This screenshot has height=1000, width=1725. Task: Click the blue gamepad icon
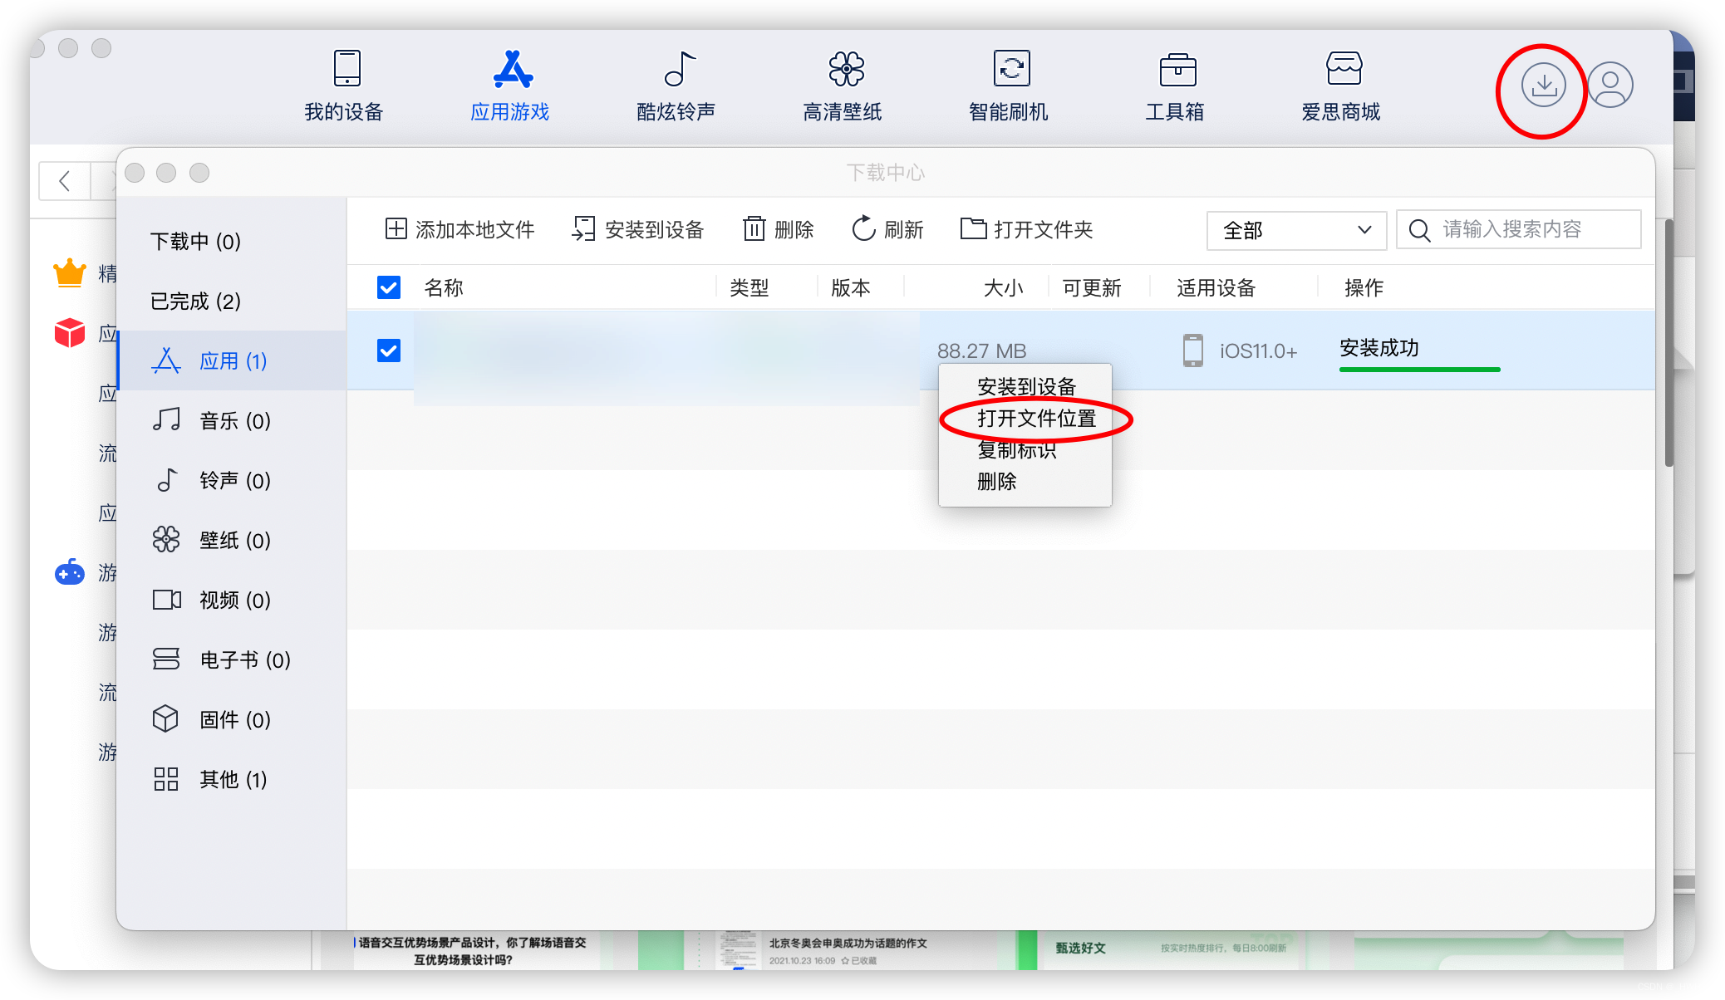[x=70, y=572]
